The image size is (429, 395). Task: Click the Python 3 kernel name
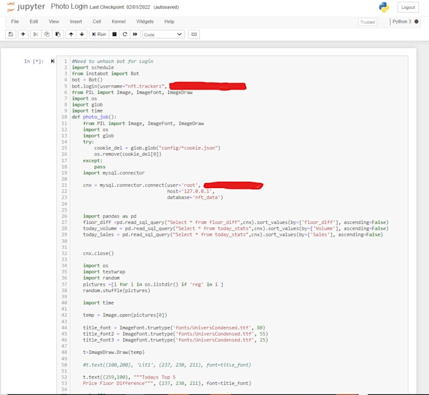[402, 21]
